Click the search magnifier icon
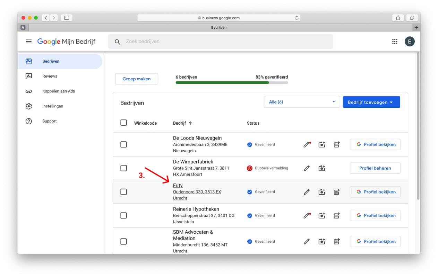Image resolution: width=438 pixels, height=277 pixels. coord(118,42)
